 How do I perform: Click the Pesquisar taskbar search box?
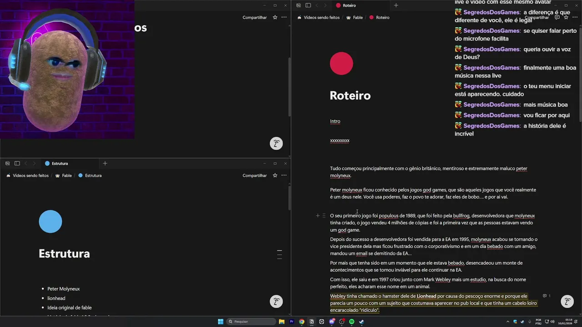coord(251,322)
